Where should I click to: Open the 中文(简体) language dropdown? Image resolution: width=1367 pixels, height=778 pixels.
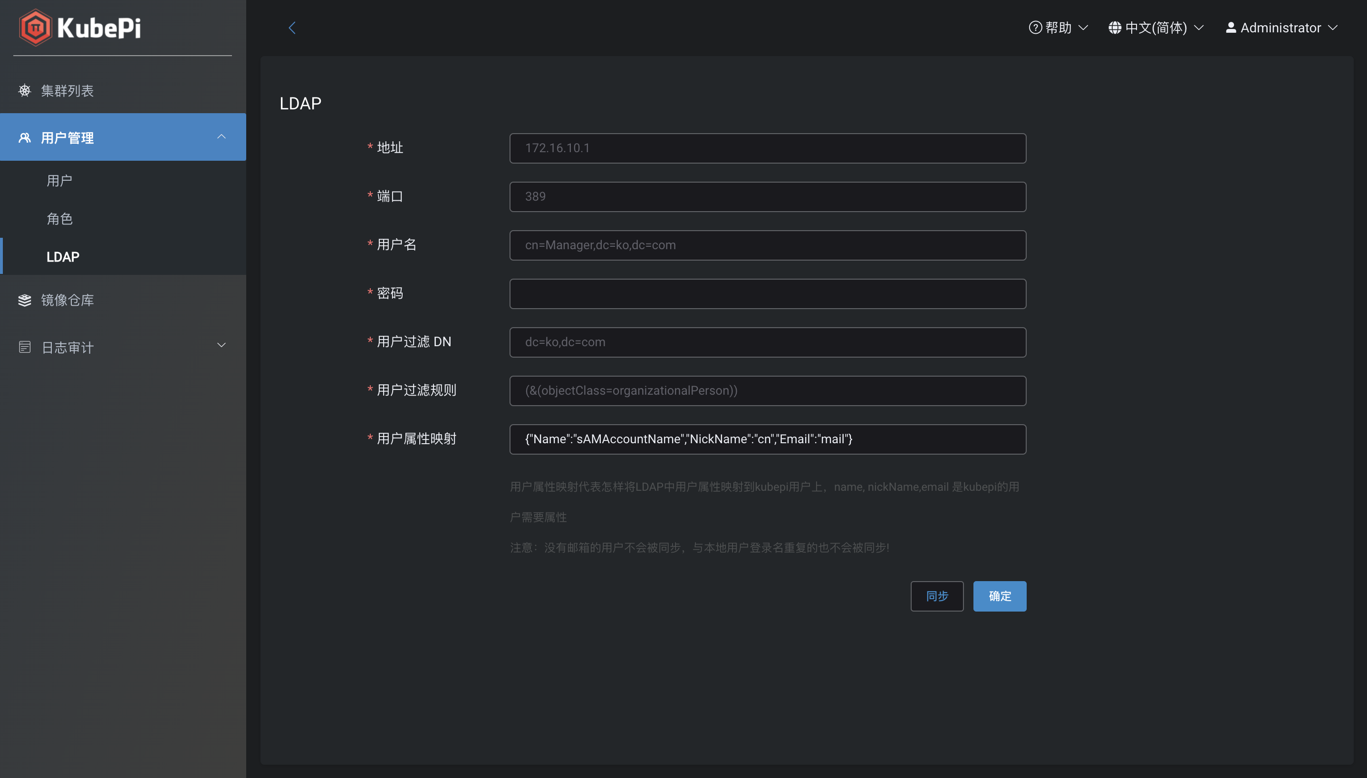point(1156,27)
